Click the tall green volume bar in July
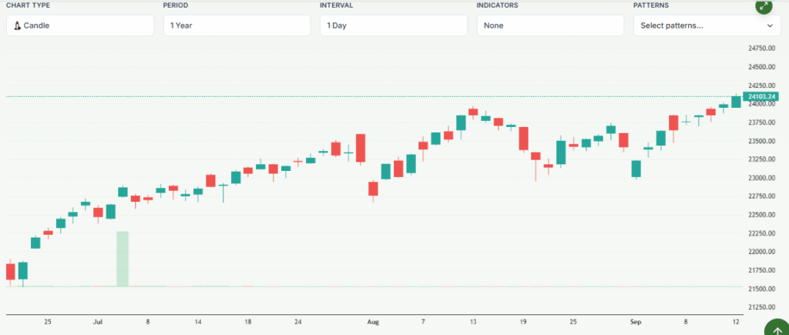The image size is (789, 335). pyautogui.click(x=122, y=259)
